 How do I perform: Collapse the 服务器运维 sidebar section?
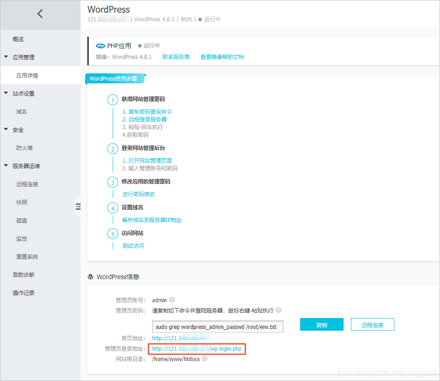point(6,165)
